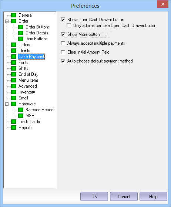Confirm preferences with OK
This screenshot has height=207, width=171.
coord(94,197)
